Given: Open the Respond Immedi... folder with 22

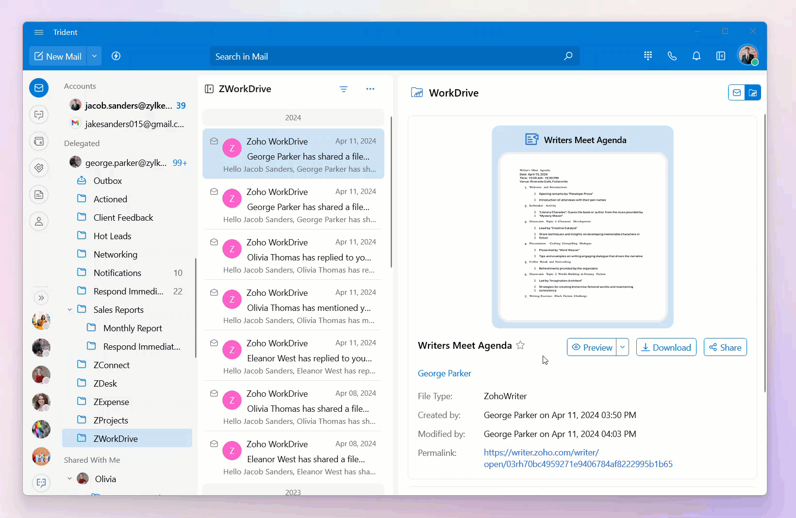Looking at the screenshot, I should [x=128, y=291].
